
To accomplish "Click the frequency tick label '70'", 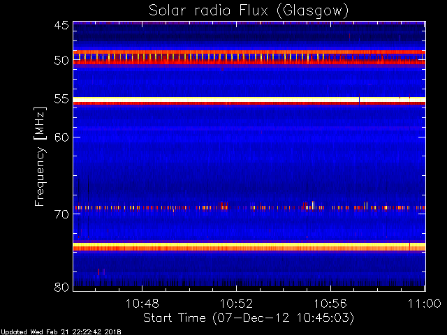I will 61,214.
